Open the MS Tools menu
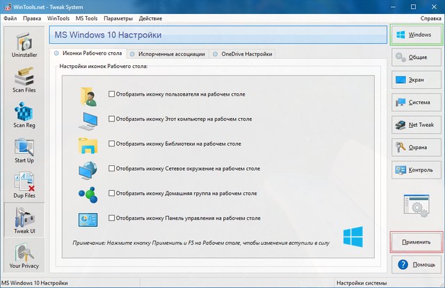445x288 pixels. point(86,17)
